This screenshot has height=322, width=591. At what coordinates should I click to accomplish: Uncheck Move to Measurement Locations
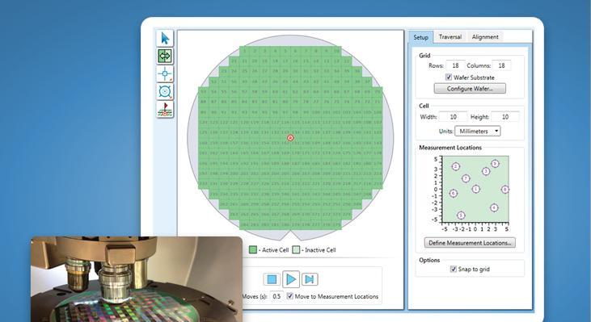pyautogui.click(x=290, y=296)
